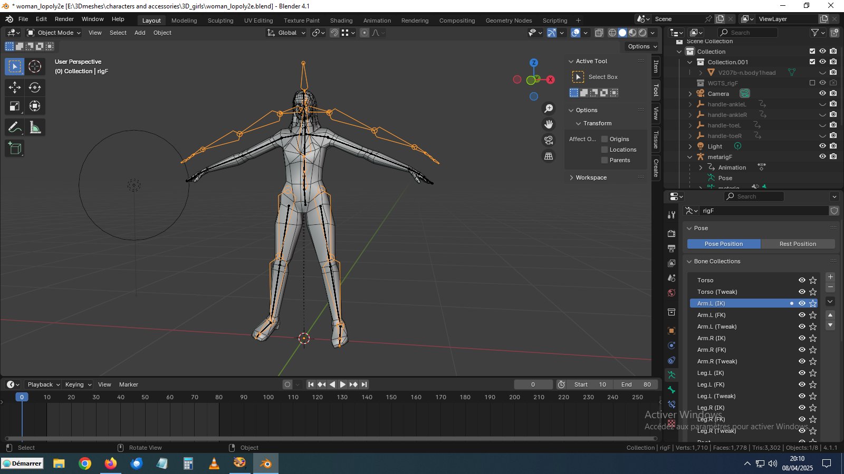Open the Render properties tab icon

672,233
